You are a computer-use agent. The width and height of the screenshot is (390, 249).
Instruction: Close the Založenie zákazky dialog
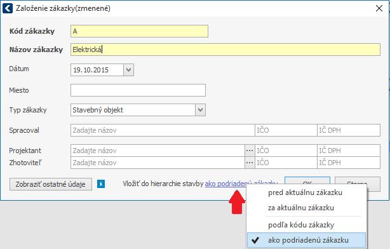pyautogui.click(x=379, y=8)
